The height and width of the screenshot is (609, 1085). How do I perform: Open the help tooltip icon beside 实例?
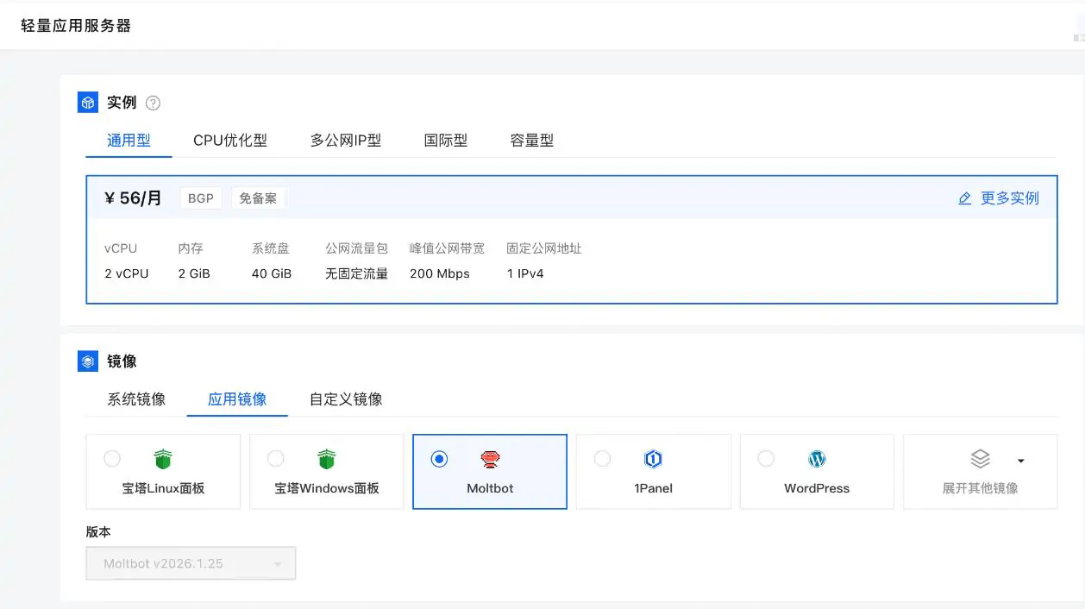click(153, 103)
